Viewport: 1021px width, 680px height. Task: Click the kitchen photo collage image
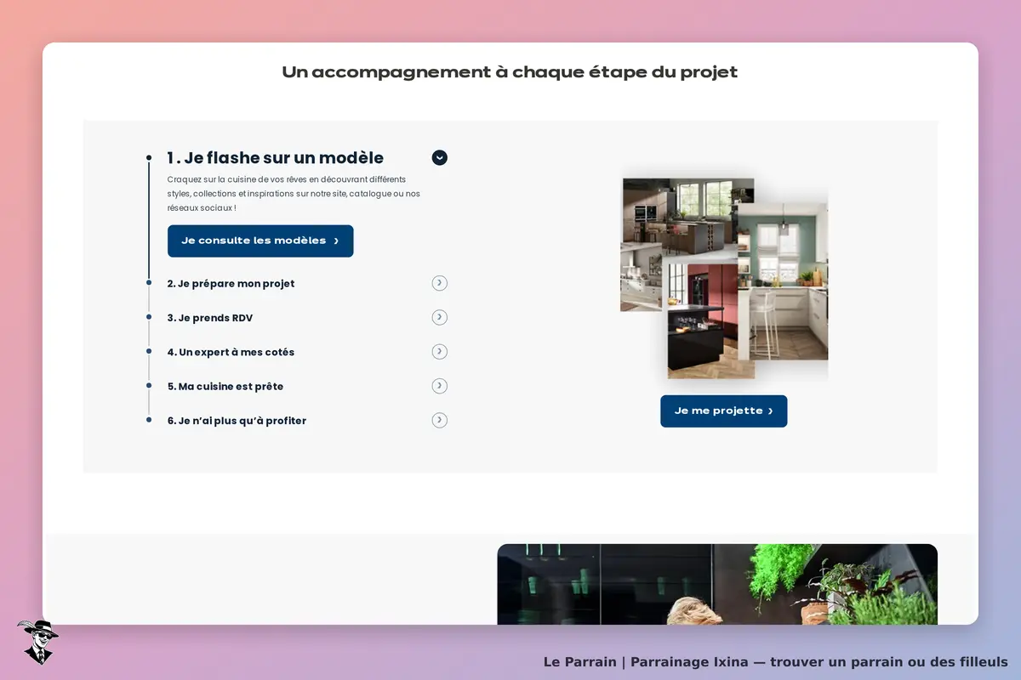(724, 278)
